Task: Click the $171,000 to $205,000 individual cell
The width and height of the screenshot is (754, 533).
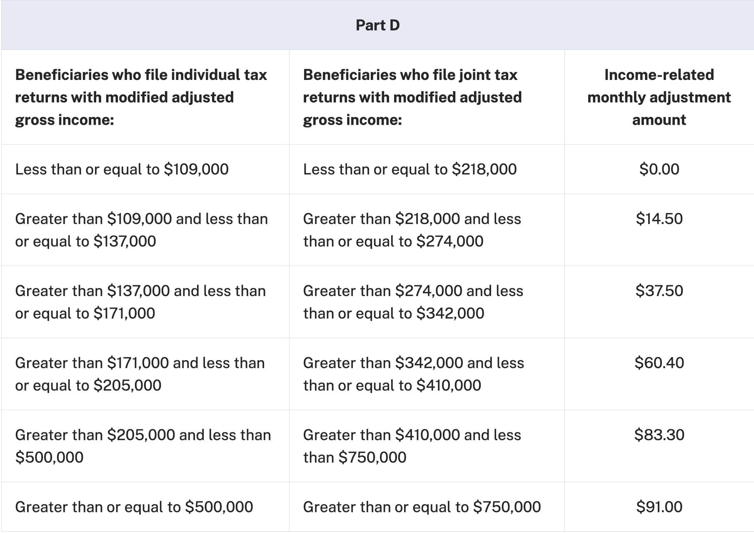Action: (140, 374)
